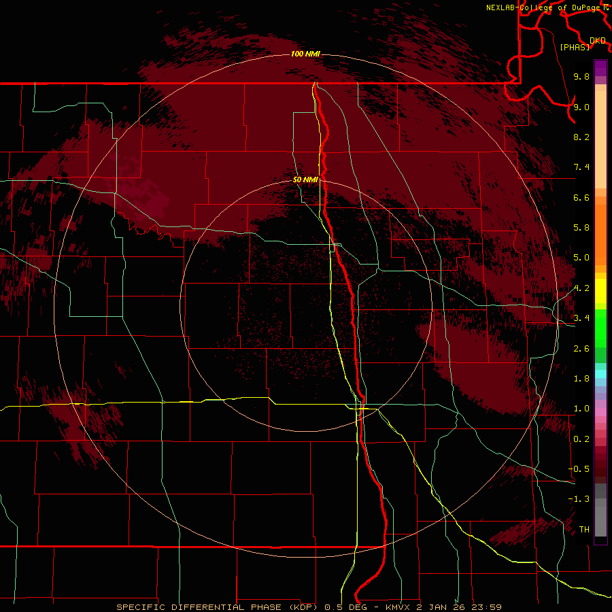Click the 0.2 value on color scale
Screen dimensions: 612x612
pyautogui.click(x=581, y=439)
